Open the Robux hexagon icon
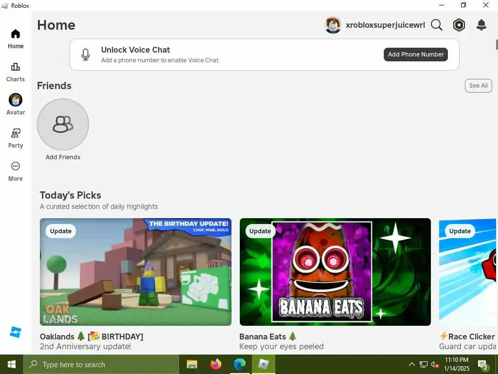 click(459, 25)
